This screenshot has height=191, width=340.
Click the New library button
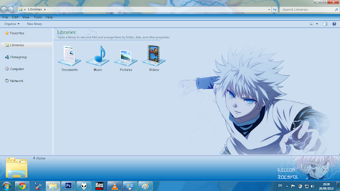point(35,24)
